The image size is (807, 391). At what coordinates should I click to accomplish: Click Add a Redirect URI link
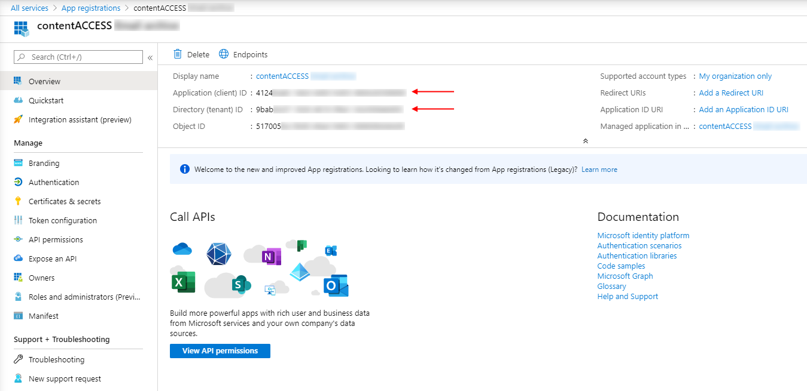tap(731, 93)
